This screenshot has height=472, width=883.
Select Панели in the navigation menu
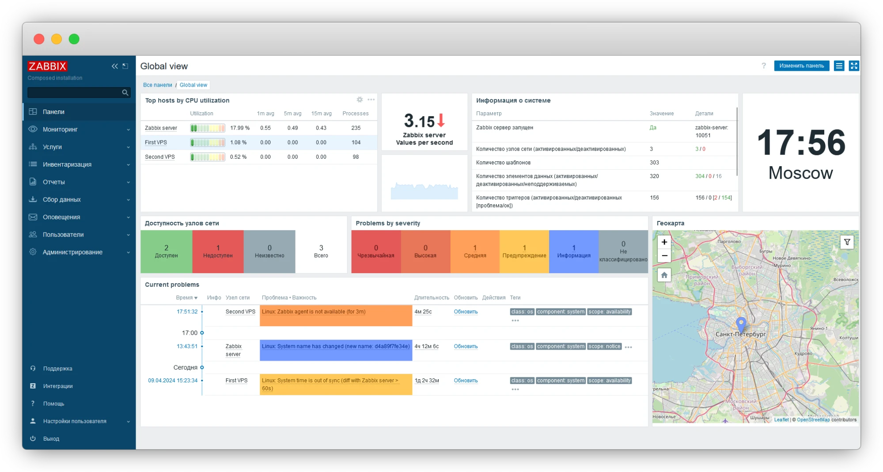[x=54, y=112]
